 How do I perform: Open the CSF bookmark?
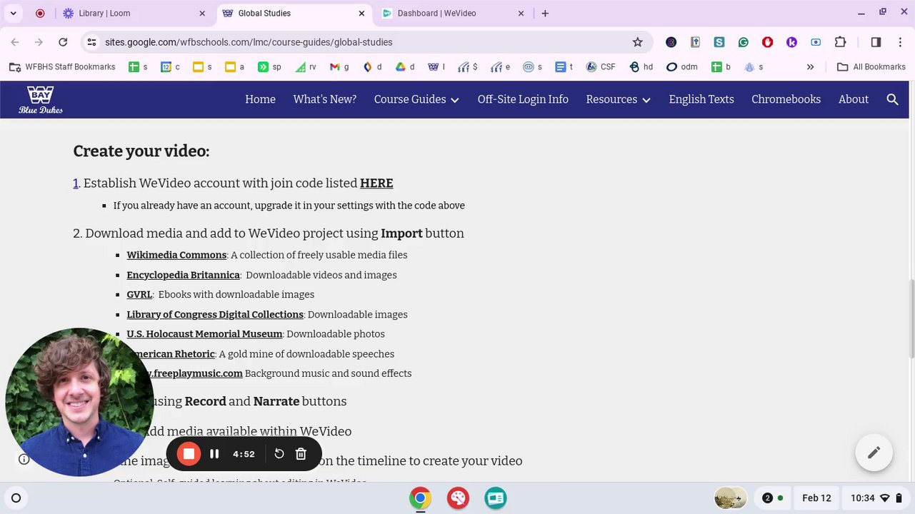[x=601, y=67]
